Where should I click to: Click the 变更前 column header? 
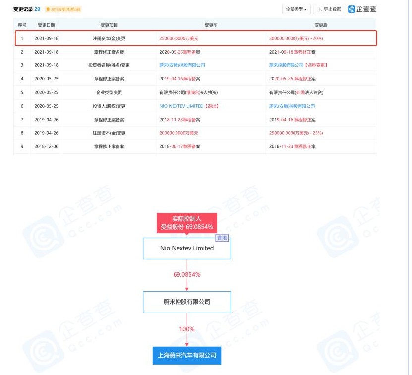coord(211,25)
